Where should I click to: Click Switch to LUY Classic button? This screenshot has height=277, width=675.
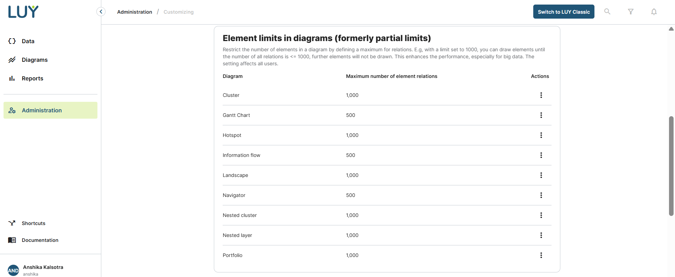(563, 12)
